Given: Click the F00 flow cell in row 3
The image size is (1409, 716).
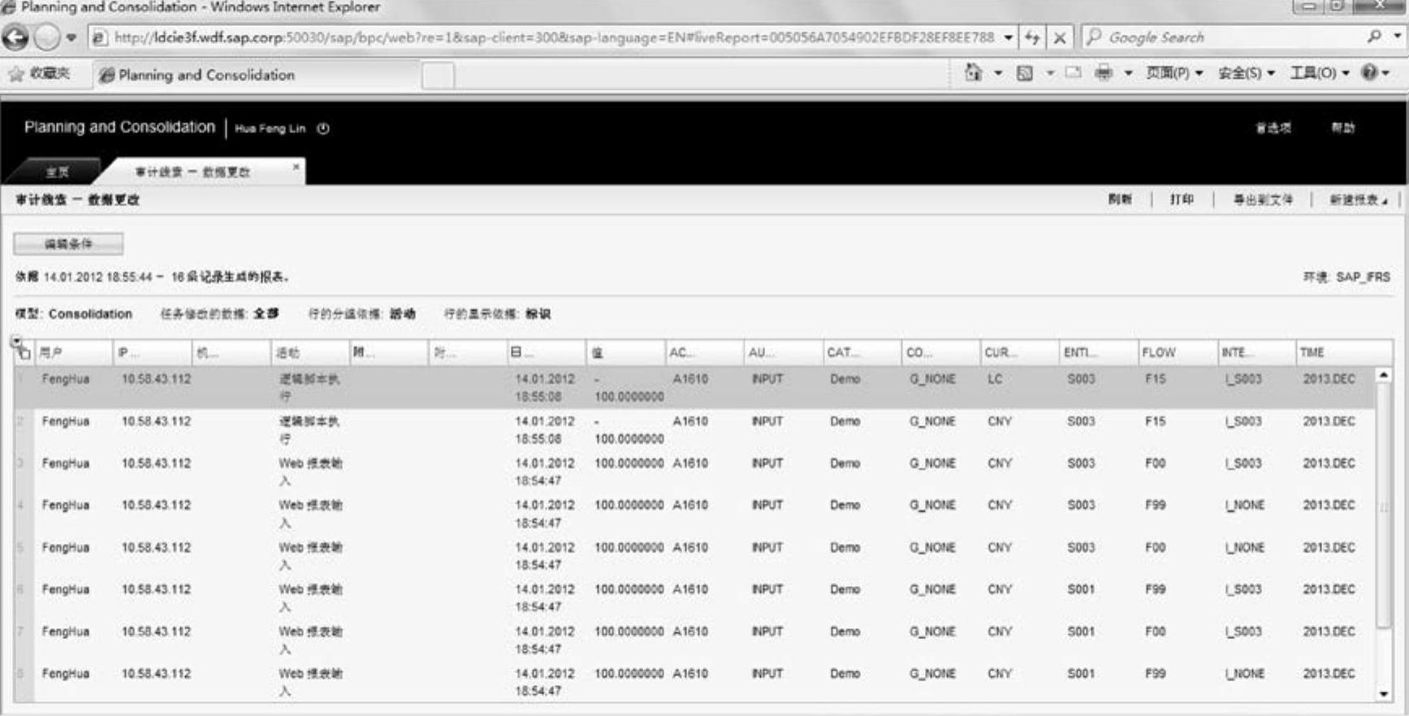Looking at the screenshot, I should (x=1155, y=464).
